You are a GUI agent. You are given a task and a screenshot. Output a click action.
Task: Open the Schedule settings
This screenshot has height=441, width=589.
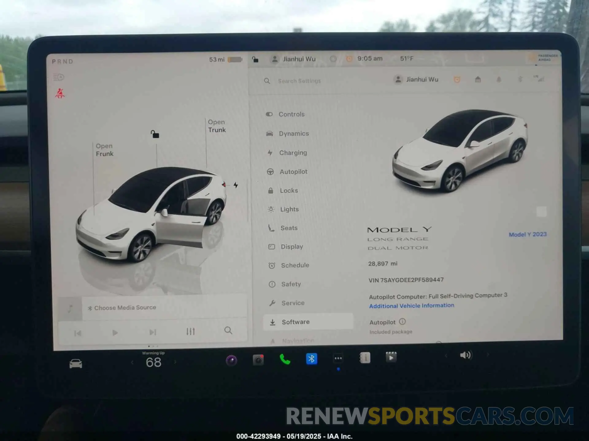coord(289,265)
